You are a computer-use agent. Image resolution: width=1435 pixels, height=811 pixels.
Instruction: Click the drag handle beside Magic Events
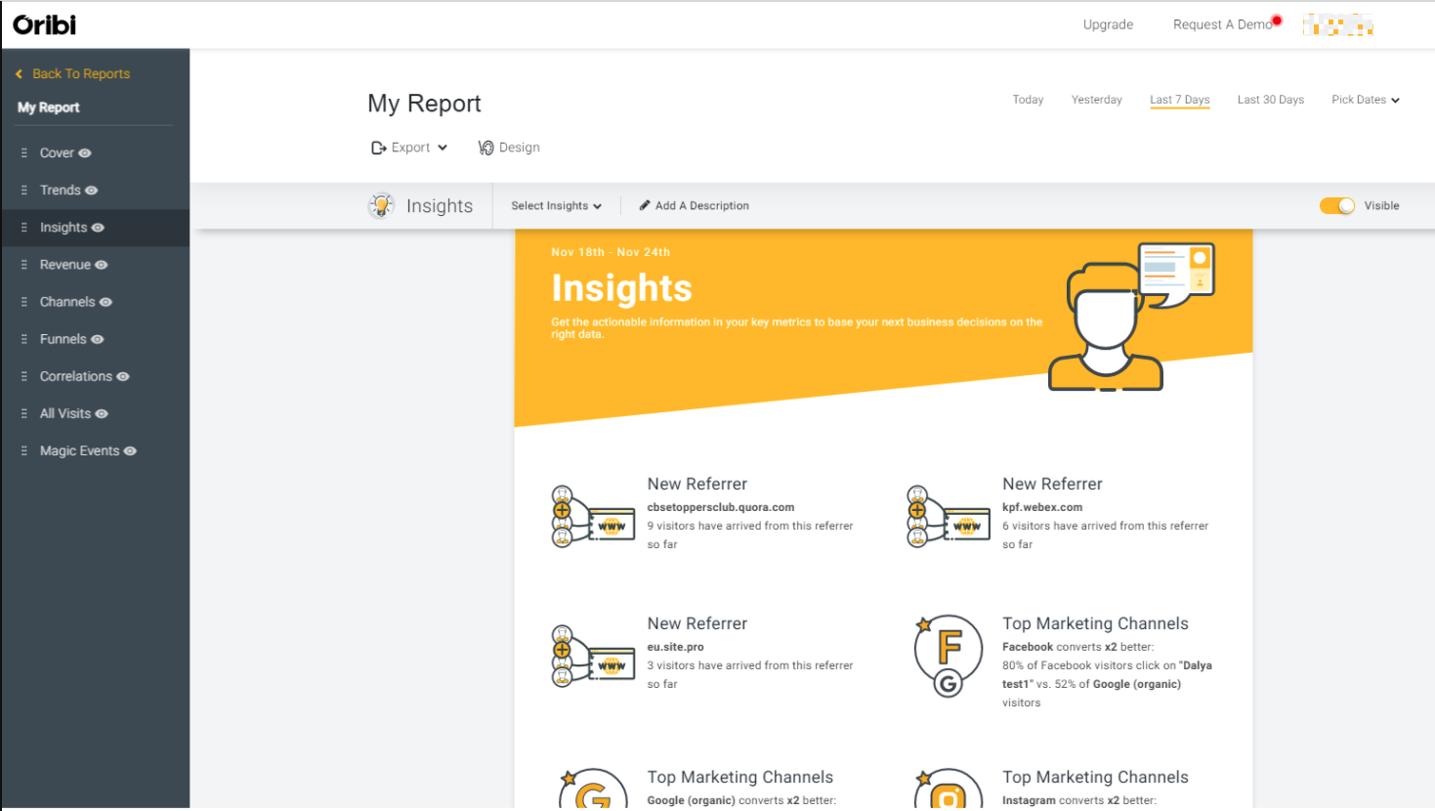click(24, 450)
